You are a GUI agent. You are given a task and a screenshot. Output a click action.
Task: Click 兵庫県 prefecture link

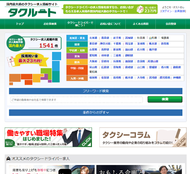pyautogui.click(x=117, y=61)
